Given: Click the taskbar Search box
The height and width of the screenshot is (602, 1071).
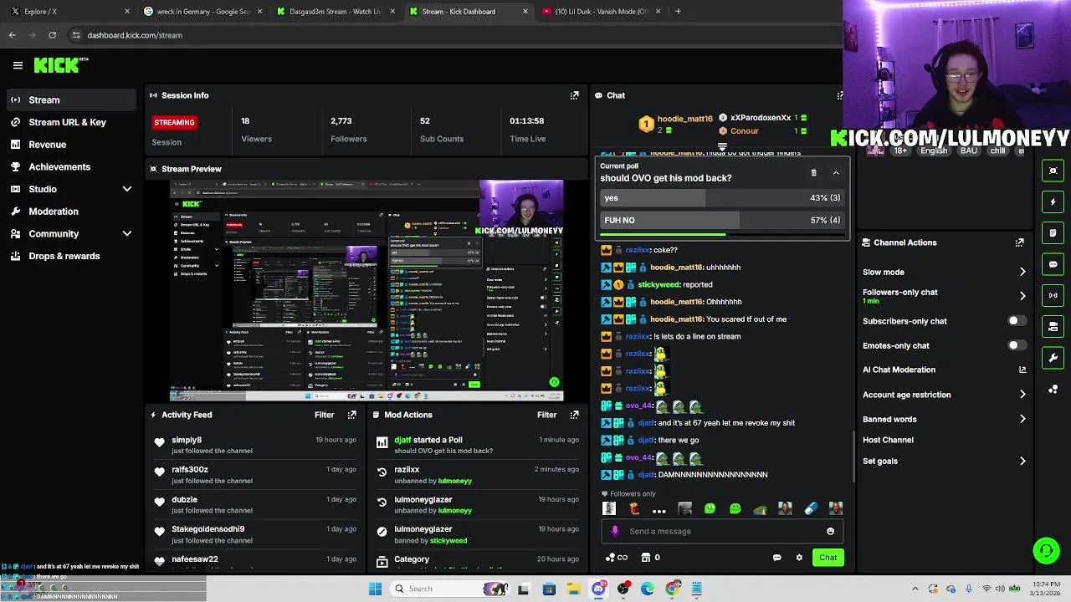Looking at the screenshot, I should (452, 589).
